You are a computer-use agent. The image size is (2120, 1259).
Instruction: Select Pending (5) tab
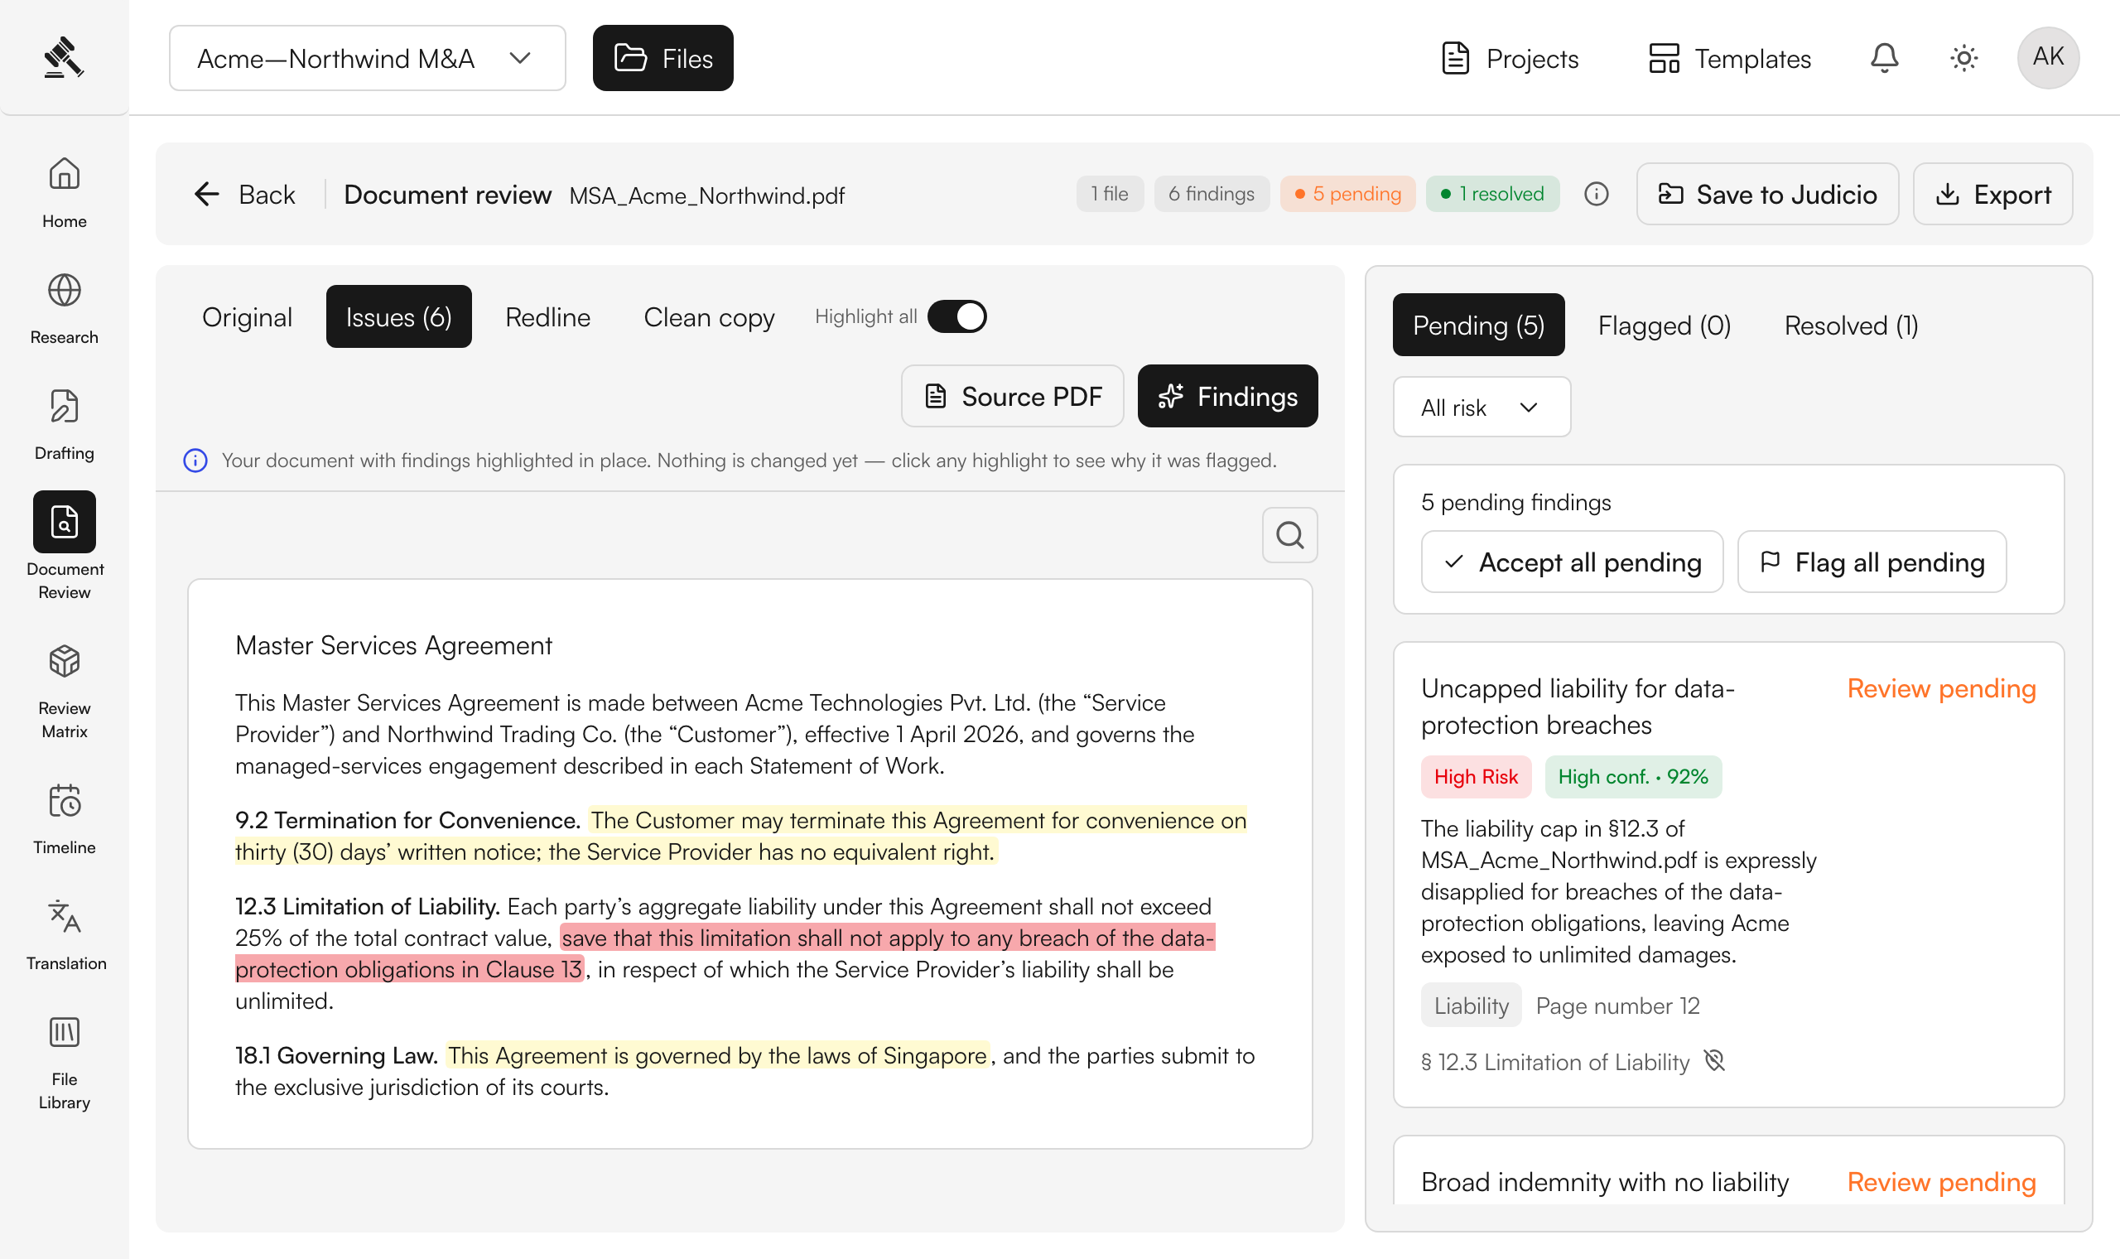(x=1478, y=325)
